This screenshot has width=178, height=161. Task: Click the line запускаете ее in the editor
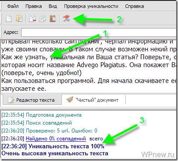point(24,89)
